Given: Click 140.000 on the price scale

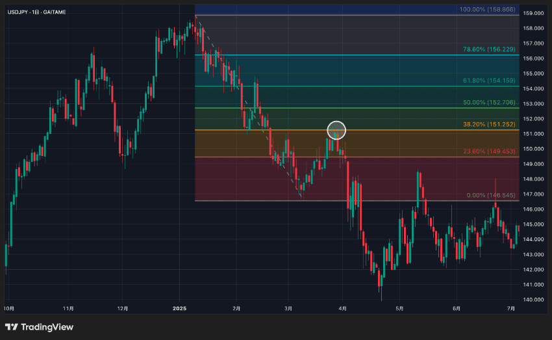Looking at the screenshot, I should tap(533, 300).
